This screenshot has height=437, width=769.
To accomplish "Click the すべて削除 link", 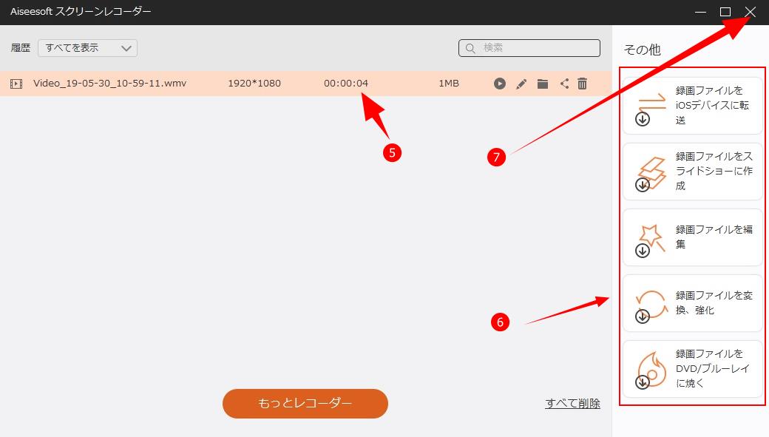I will coord(572,404).
